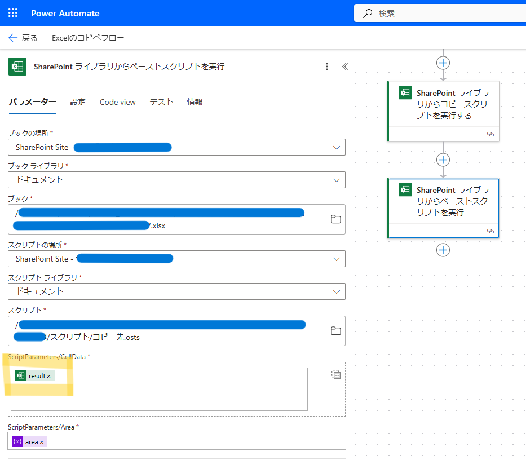This screenshot has width=526, height=460.
Task: Open the three-dot more options menu
Action: click(327, 67)
